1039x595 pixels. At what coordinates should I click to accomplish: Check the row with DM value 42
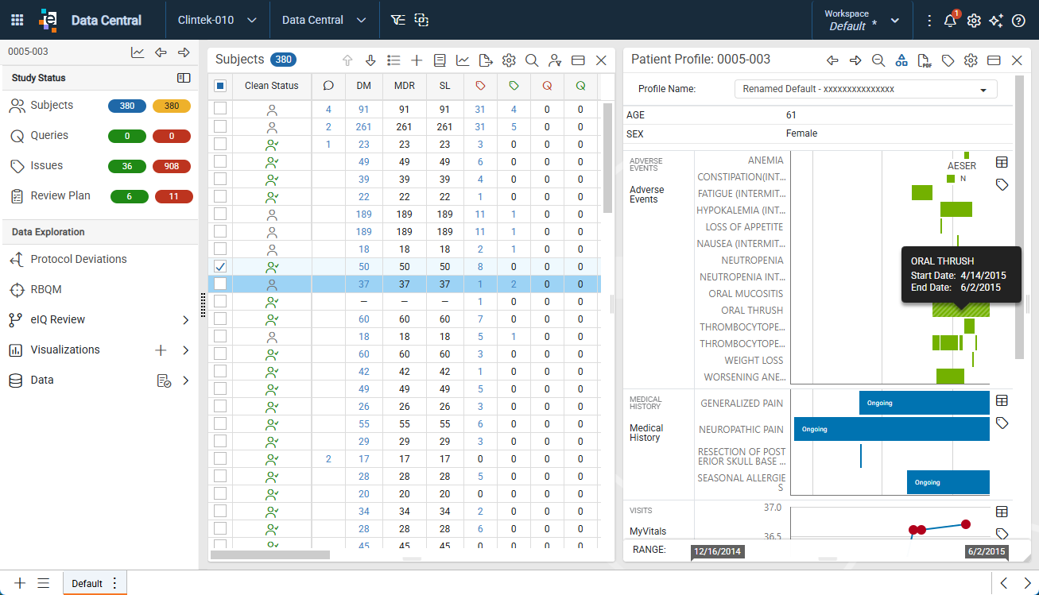click(x=220, y=371)
